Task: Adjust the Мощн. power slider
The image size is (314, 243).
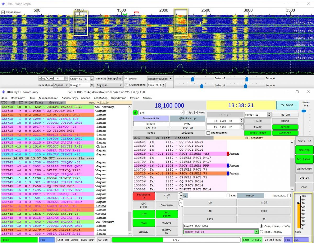Action: pos(303,111)
